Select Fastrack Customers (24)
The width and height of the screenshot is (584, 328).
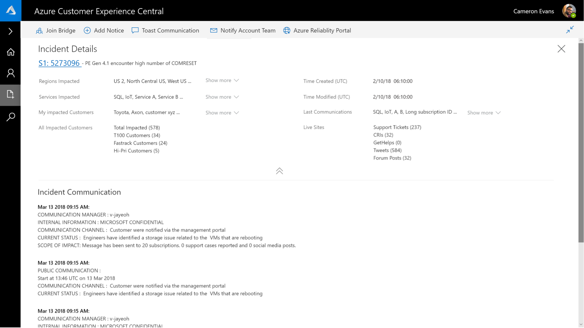(140, 143)
